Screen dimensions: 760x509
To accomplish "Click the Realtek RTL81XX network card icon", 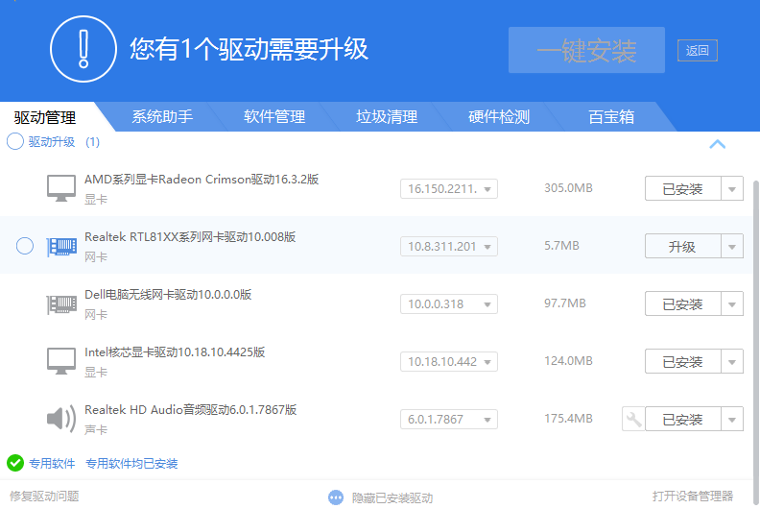I will 61,247.
